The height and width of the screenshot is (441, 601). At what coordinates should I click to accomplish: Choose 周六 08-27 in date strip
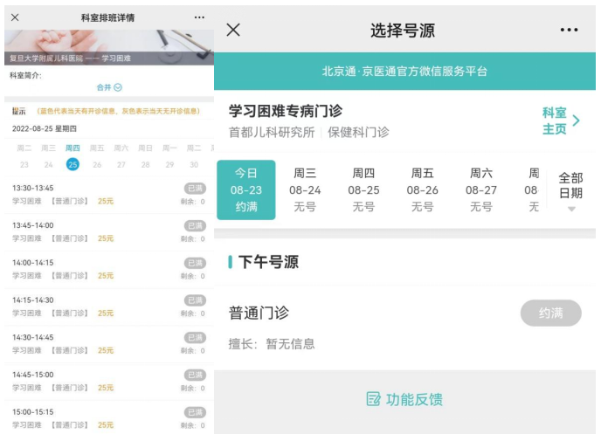click(x=481, y=189)
